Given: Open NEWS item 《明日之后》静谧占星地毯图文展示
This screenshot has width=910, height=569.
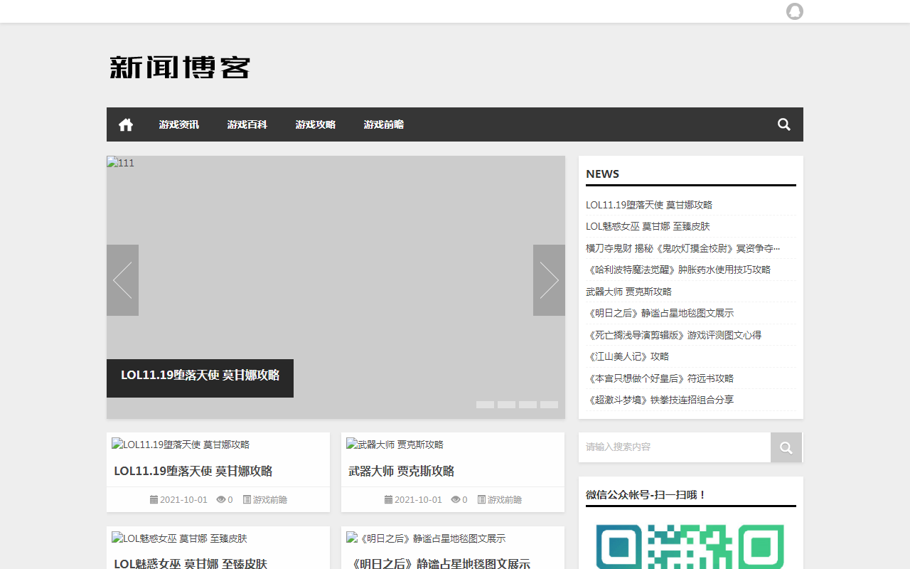Looking at the screenshot, I should (660, 313).
